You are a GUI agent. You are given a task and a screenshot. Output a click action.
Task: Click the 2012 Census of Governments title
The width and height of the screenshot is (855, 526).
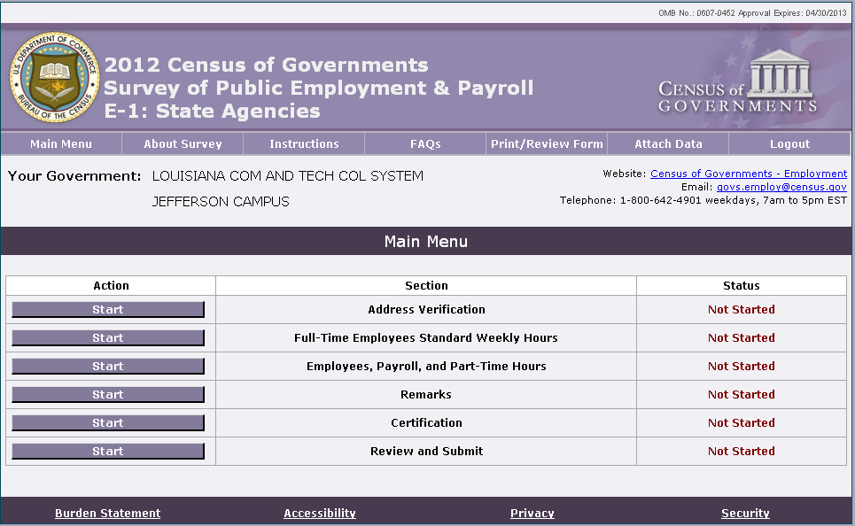(x=266, y=65)
